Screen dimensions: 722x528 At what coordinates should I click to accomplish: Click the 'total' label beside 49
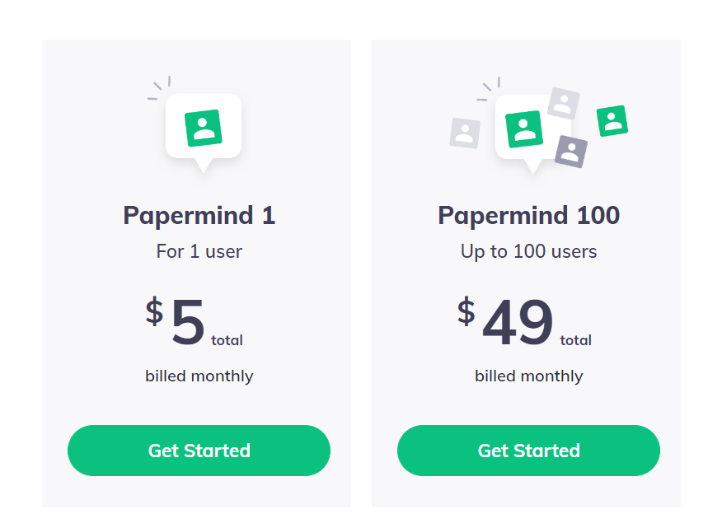point(575,340)
